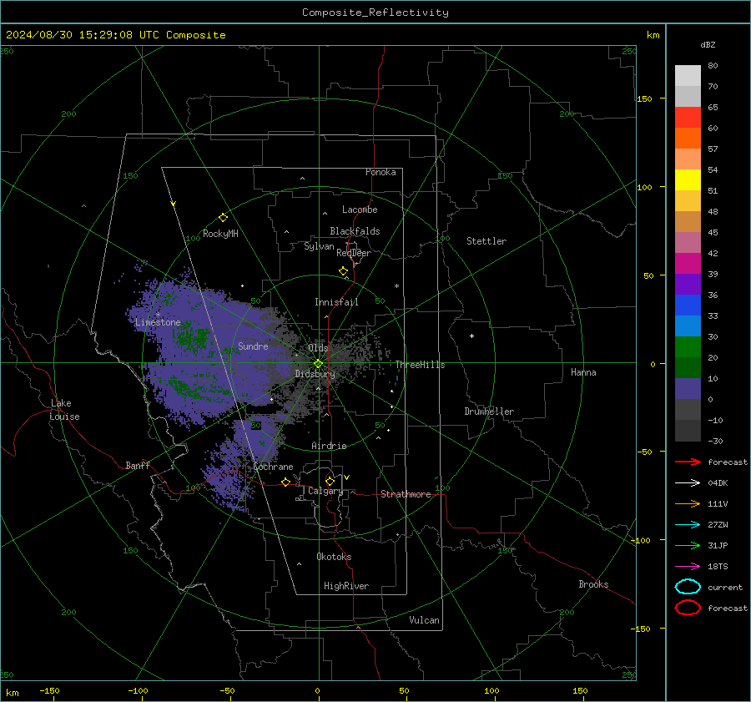Click the Sundre city label
The width and height of the screenshot is (751, 702).
(253, 346)
